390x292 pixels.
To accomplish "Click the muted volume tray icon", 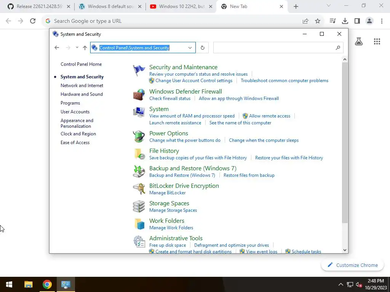I will (x=359, y=284).
